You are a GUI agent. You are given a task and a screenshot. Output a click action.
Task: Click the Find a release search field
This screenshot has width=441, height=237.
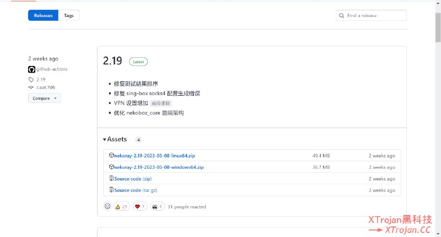375,15
